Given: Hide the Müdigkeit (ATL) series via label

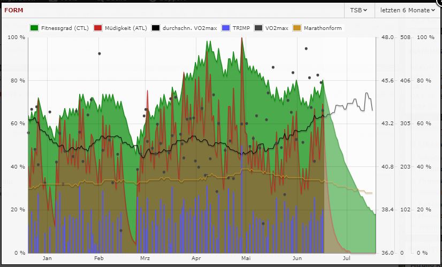Looking at the screenshot, I should tap(126, 28).
